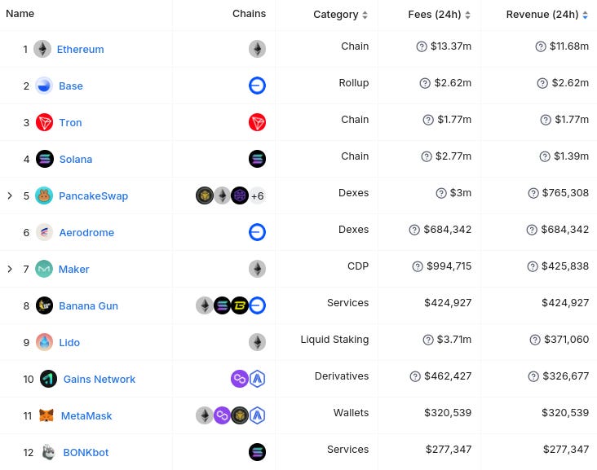Click the Ethereum chain icon in Ethereum row
Viewport: 597px width, 470px height.
(x=258, y=49)
